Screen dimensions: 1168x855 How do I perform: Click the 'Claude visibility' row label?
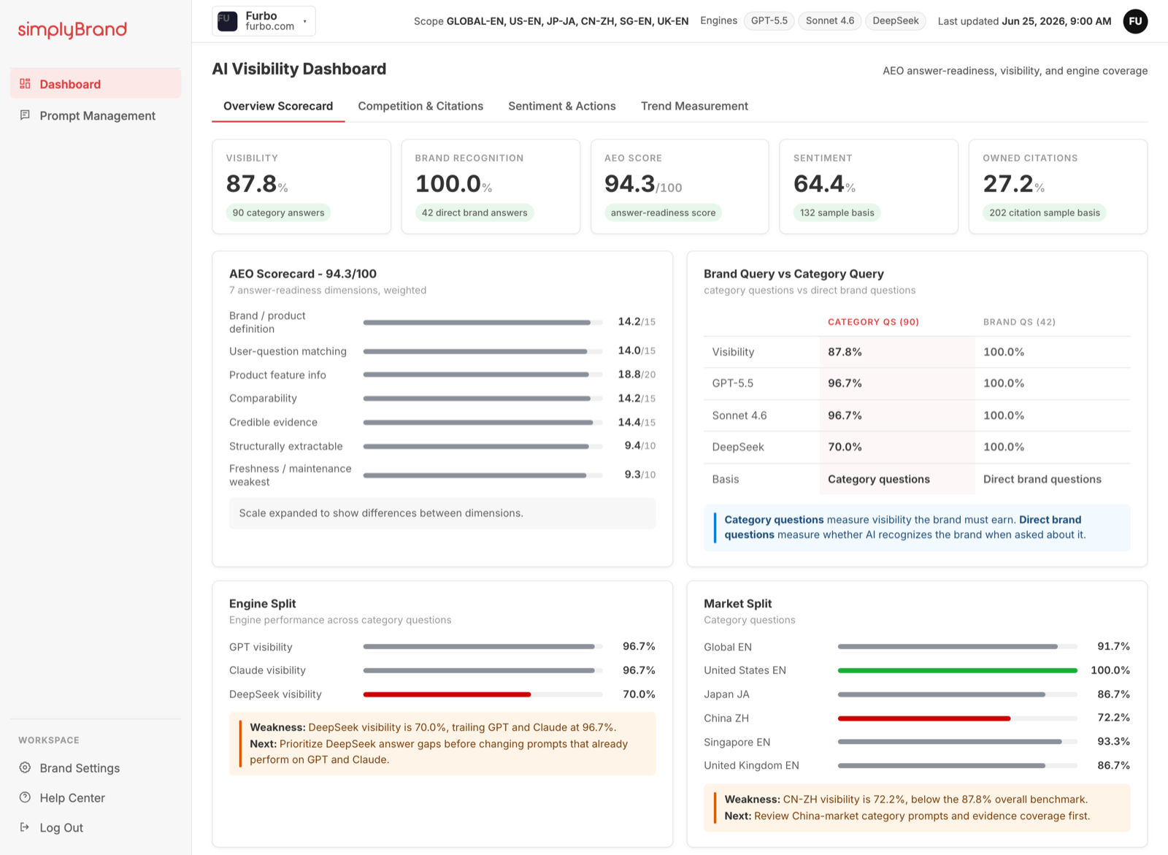(267, 670)
